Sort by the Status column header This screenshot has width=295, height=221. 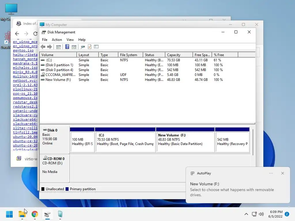tap(154, 55)
